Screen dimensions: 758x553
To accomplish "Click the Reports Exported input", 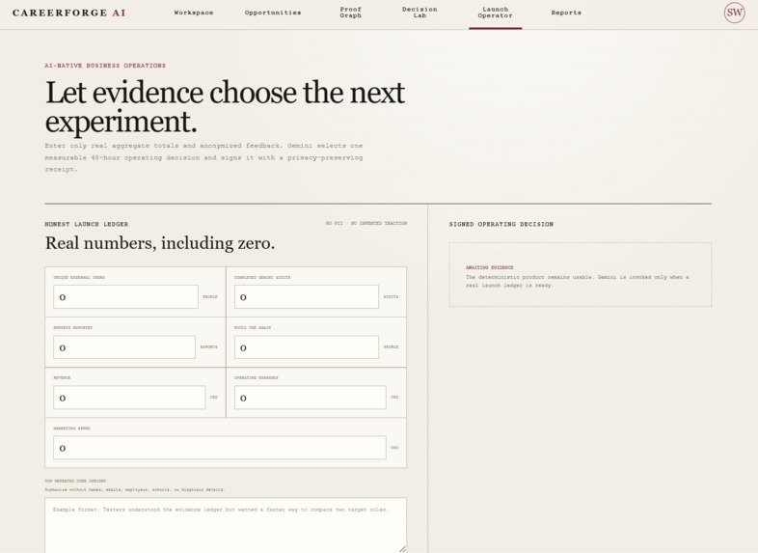I will click(124, 347).
